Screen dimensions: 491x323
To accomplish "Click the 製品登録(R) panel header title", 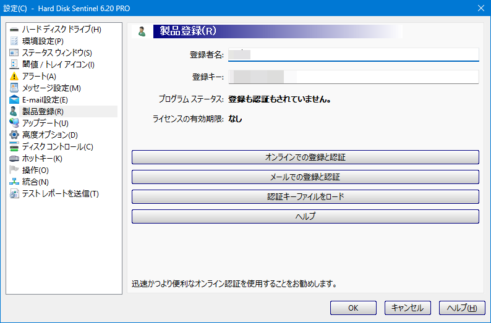I will pos(188,31).
